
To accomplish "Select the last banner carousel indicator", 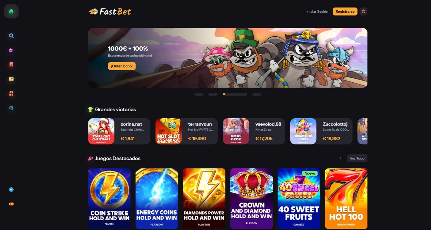I will click(257, 94).
